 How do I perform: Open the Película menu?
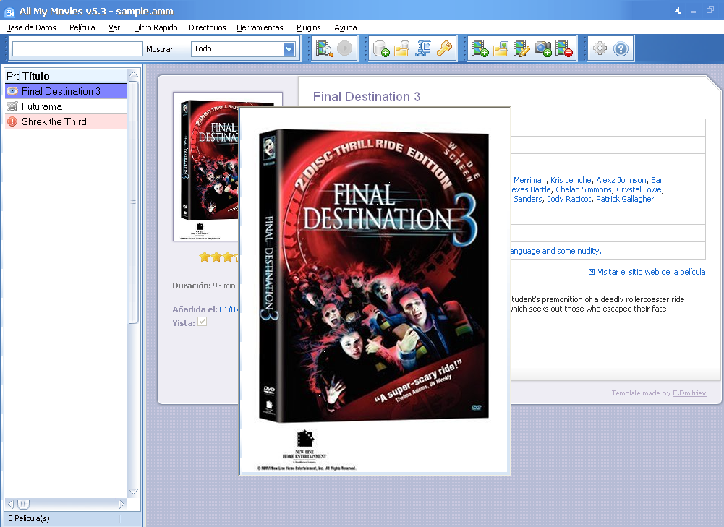pos(82,27)
